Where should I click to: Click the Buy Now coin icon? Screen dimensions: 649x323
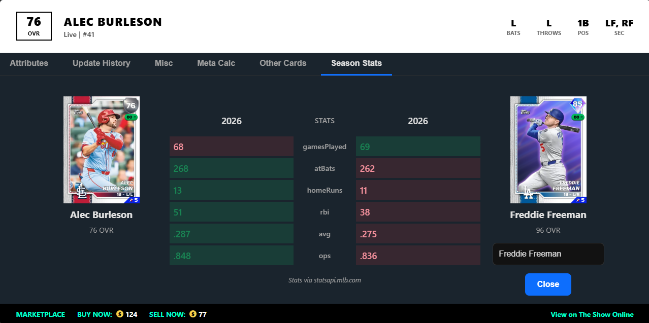[120, 314]
